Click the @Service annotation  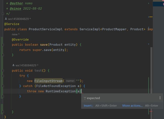click(12, 24)
